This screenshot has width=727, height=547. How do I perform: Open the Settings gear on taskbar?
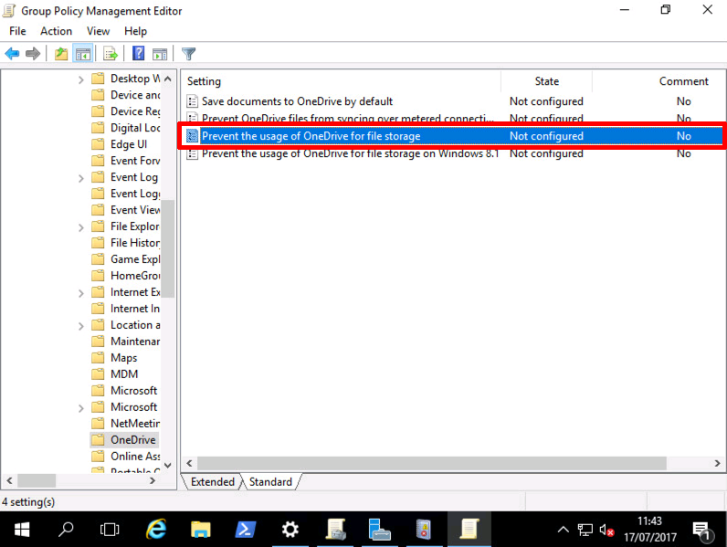pyautogui.click(x=290, y=530)
